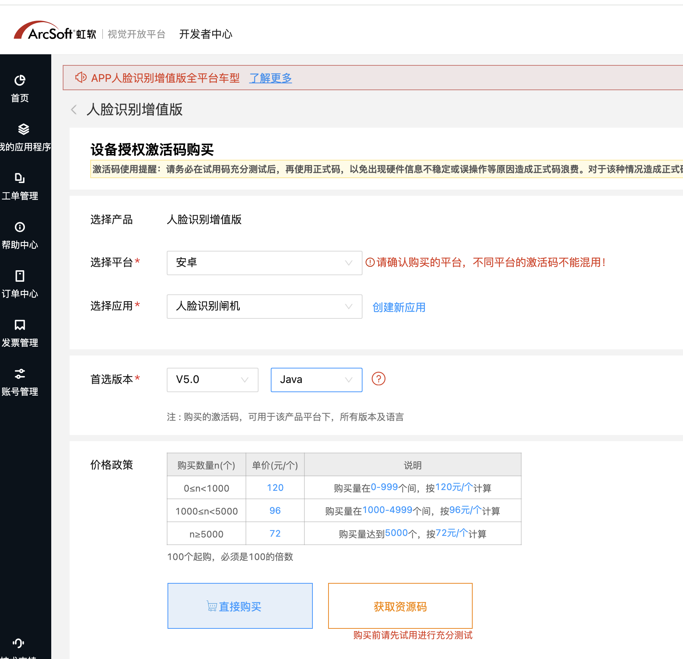This screenshot has height=659, width=683.
Task: Open the 了解更多 link in banner
Action: (270, 78)
